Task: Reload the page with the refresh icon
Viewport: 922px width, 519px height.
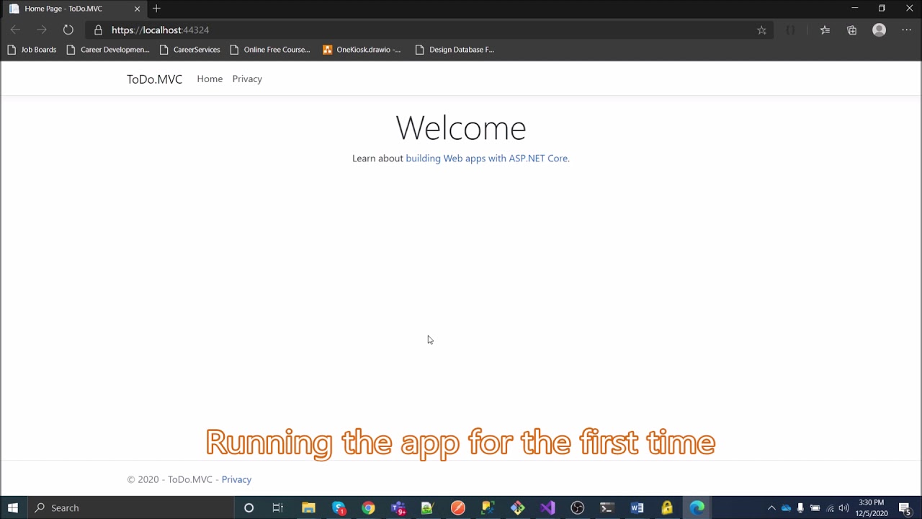Action: 68,30
